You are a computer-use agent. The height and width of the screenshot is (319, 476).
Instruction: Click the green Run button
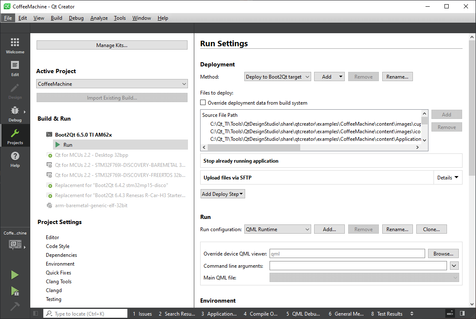tap(15, 275)
